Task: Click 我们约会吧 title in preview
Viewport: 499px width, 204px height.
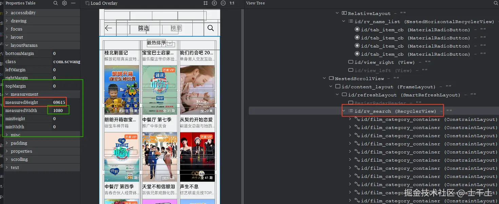Action: 196,53
